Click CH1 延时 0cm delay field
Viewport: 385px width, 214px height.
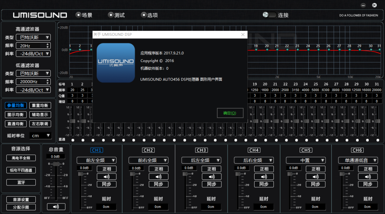point(106,207)
